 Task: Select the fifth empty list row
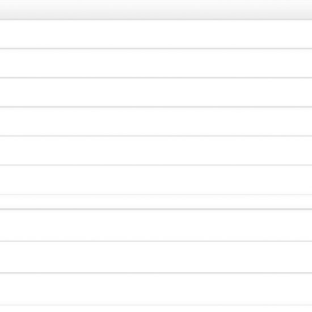tap(156, 150)
